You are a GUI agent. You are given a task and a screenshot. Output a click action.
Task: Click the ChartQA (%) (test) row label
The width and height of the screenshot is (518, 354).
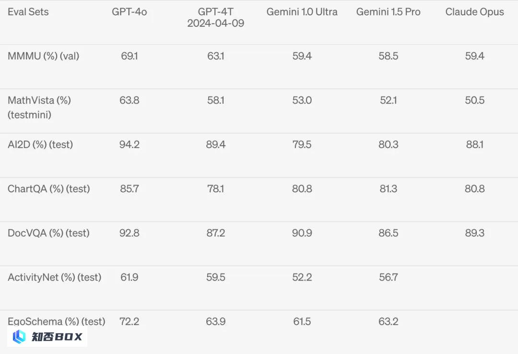pos(49,189)
